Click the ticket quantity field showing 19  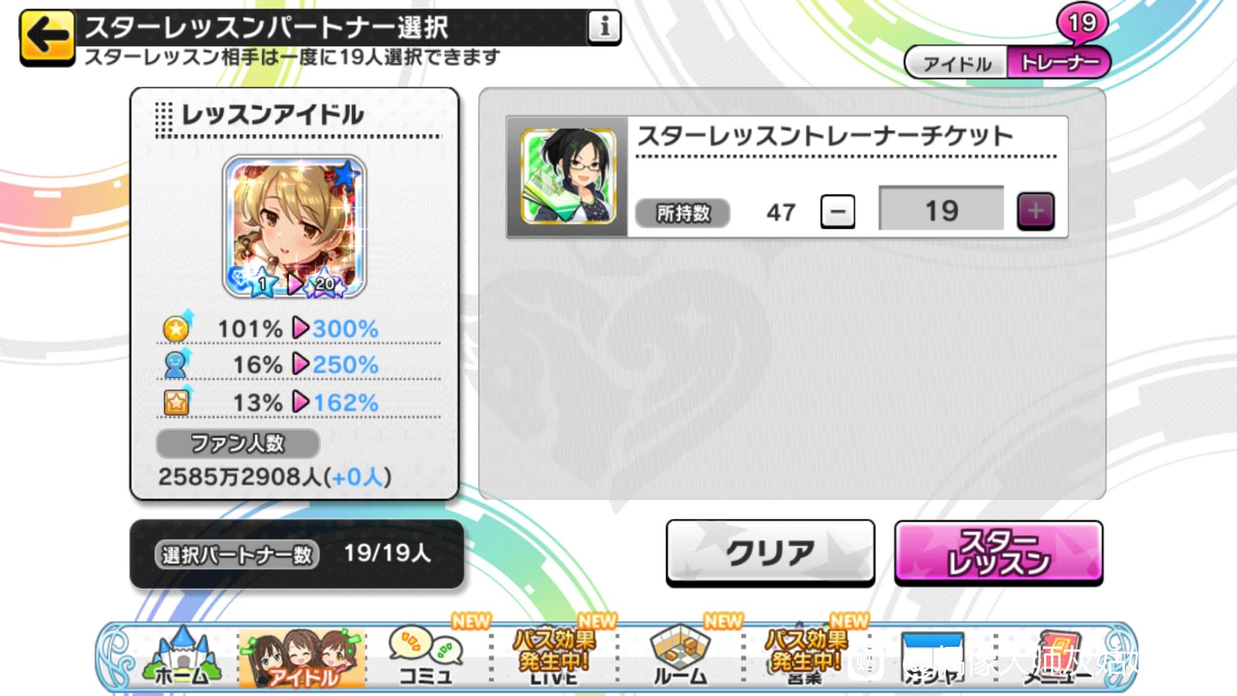(x=941, y=209)
